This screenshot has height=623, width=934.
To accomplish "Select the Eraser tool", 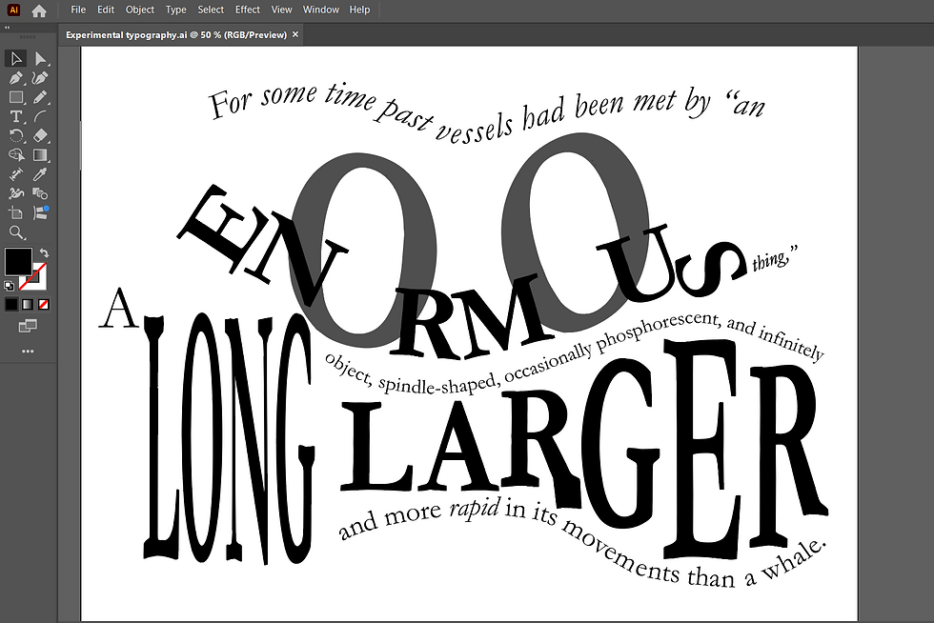I will pos(40,136).
